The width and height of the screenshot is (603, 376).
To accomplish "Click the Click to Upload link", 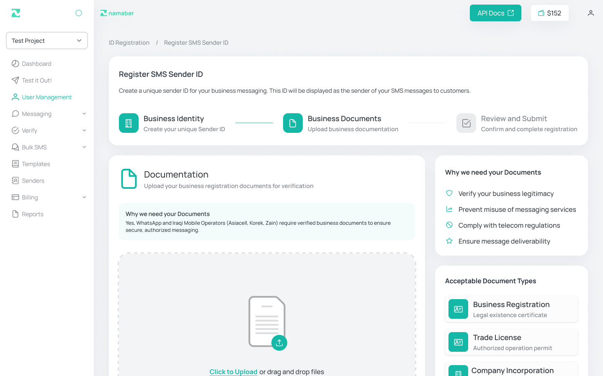I will [x=233, y=372].
